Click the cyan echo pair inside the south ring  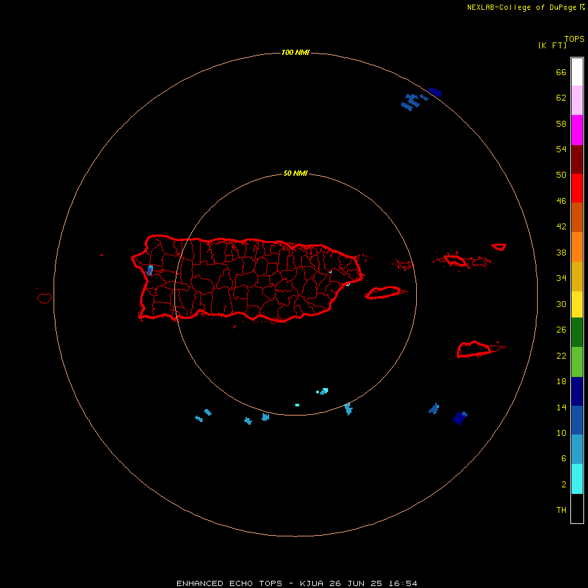[x=323, y=391]
